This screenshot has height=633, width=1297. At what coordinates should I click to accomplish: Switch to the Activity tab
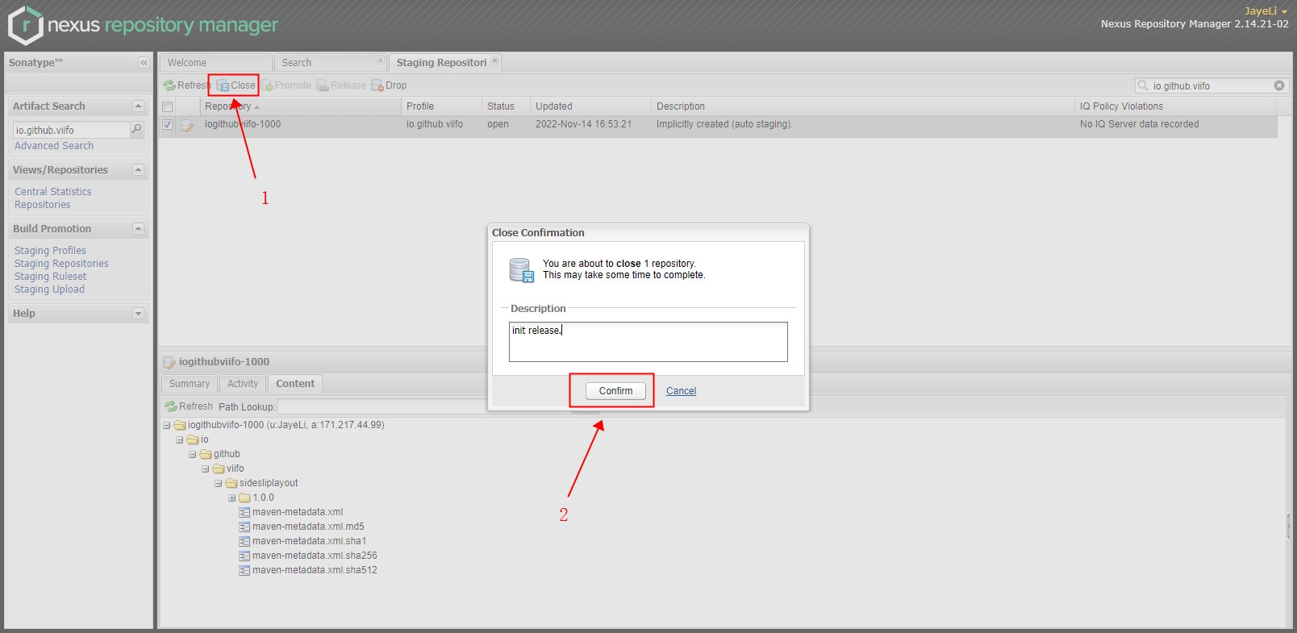pos(243,384)
